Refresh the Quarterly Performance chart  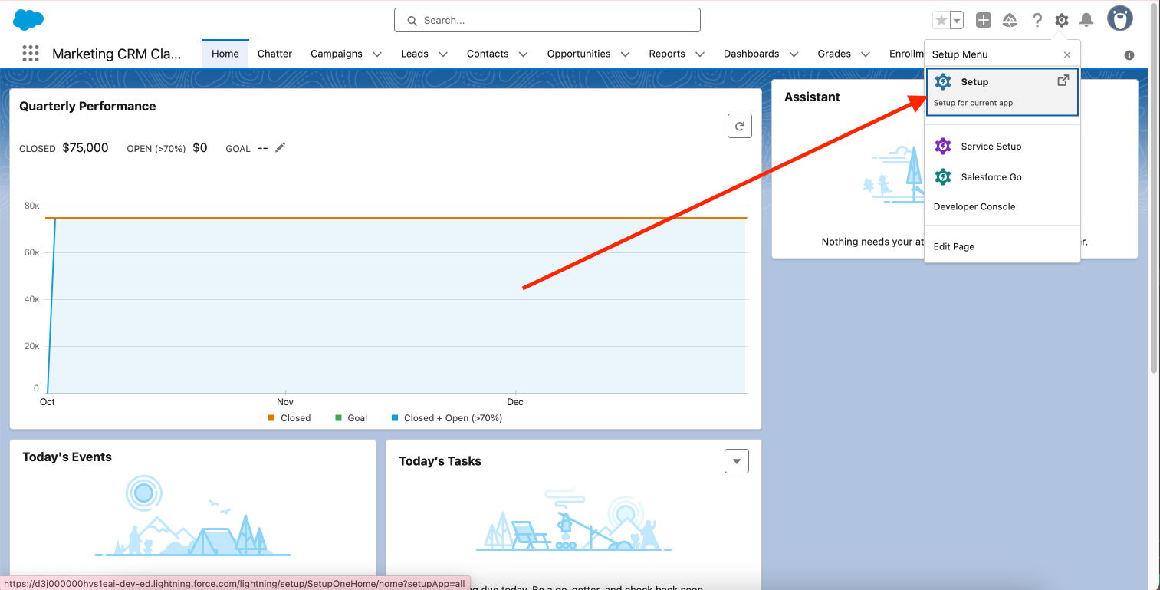tap(740, 127)
